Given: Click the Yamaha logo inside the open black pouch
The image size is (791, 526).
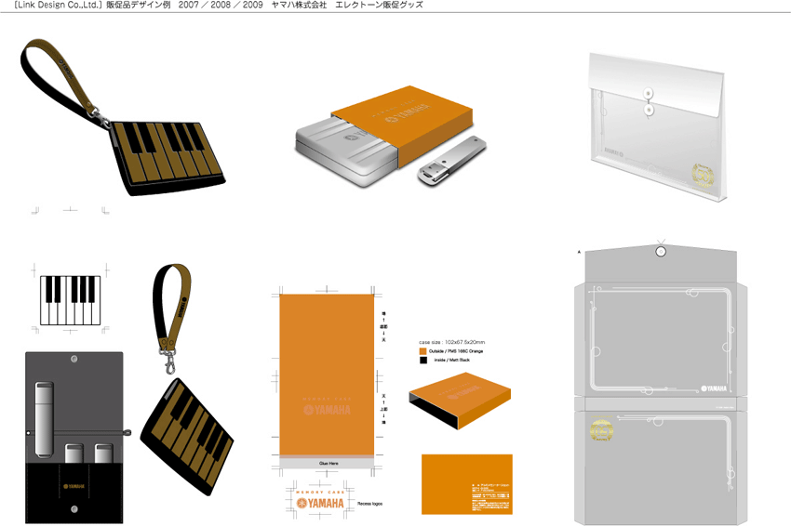Looking at the screenshot, I should 74,486.
